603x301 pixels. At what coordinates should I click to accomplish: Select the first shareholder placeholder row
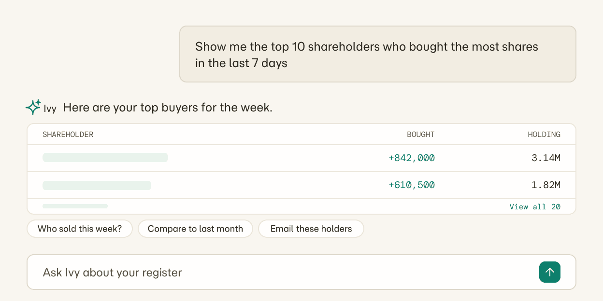[301, 158]
